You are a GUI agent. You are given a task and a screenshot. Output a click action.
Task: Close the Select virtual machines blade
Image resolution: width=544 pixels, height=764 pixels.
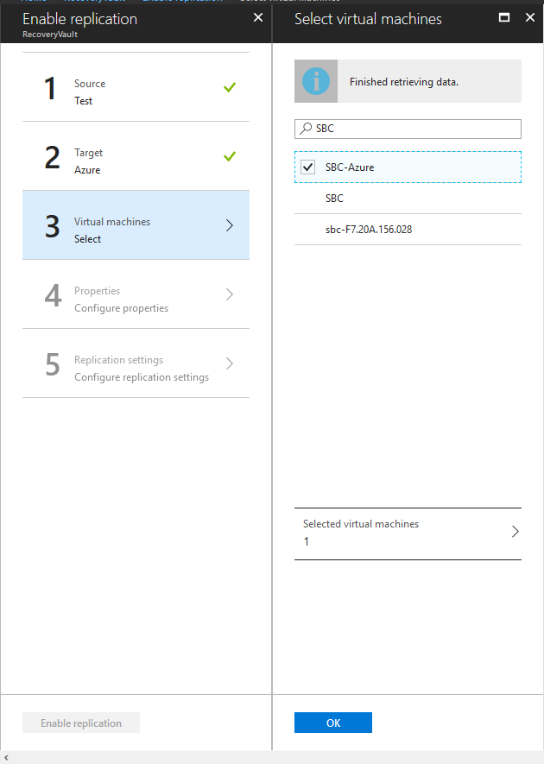(x=530, y=17)
